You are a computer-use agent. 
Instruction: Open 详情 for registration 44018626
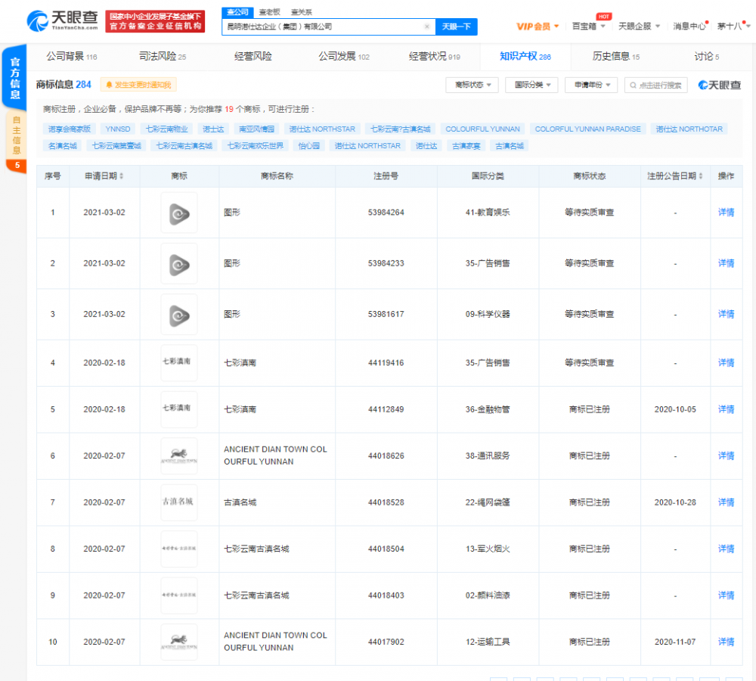coord(726,456)
